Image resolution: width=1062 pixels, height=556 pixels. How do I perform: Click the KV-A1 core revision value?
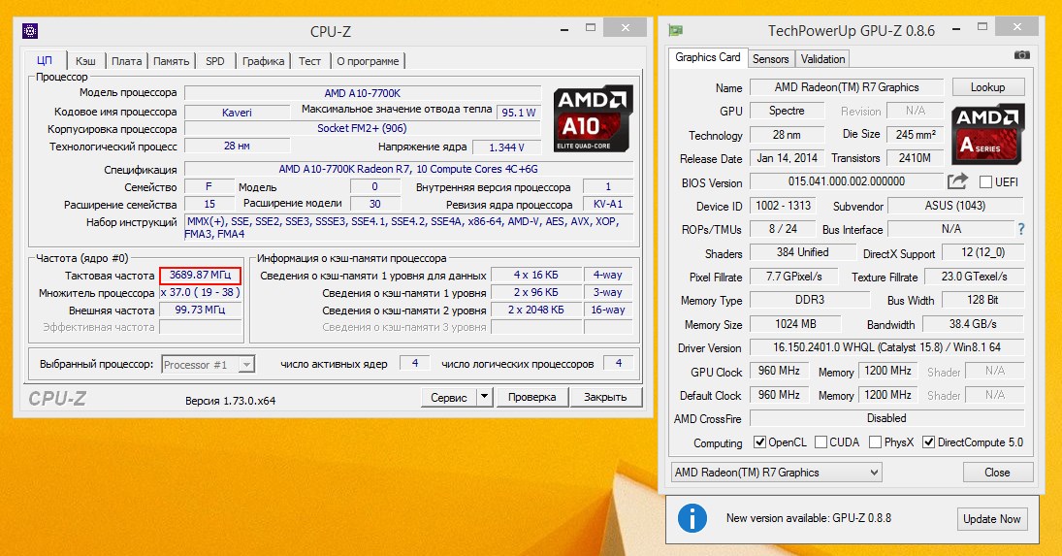click(607, 204)
